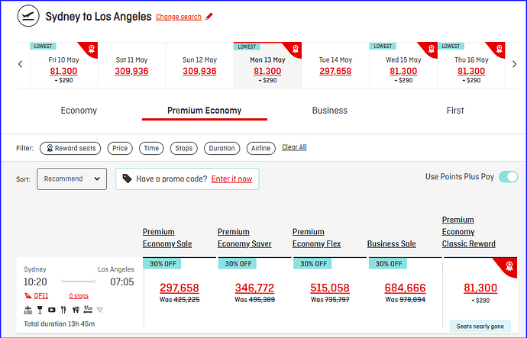Show later dates with the right chevron
The width and height of the screenshot is (527, 338).
coord(514,64)
